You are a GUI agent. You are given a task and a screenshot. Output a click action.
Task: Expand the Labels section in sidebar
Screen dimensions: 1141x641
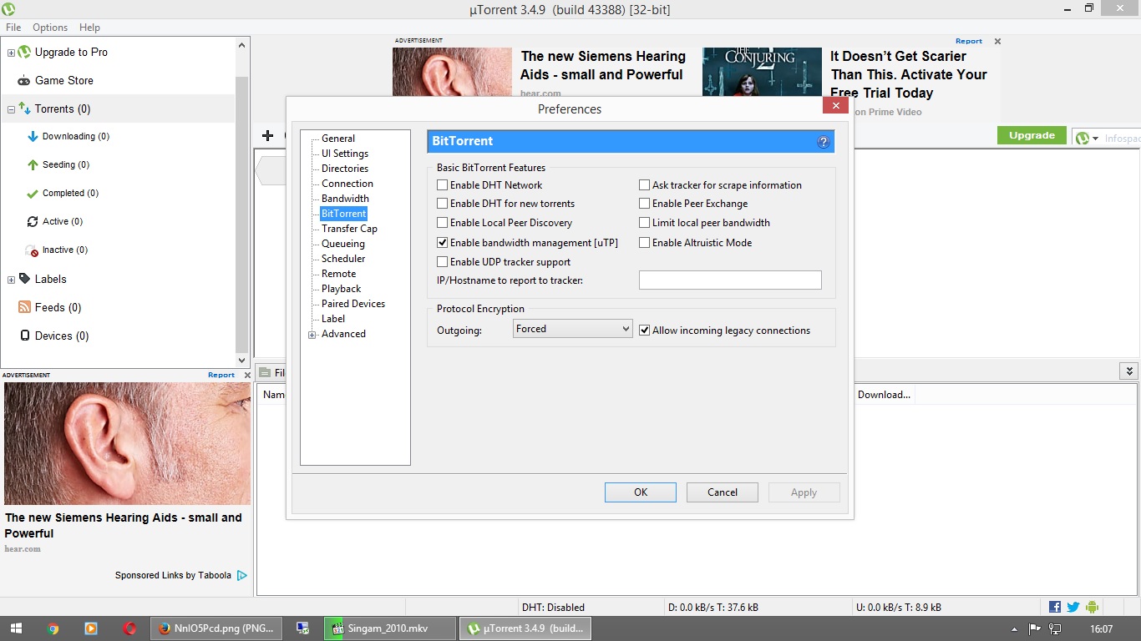pos(11,280)
